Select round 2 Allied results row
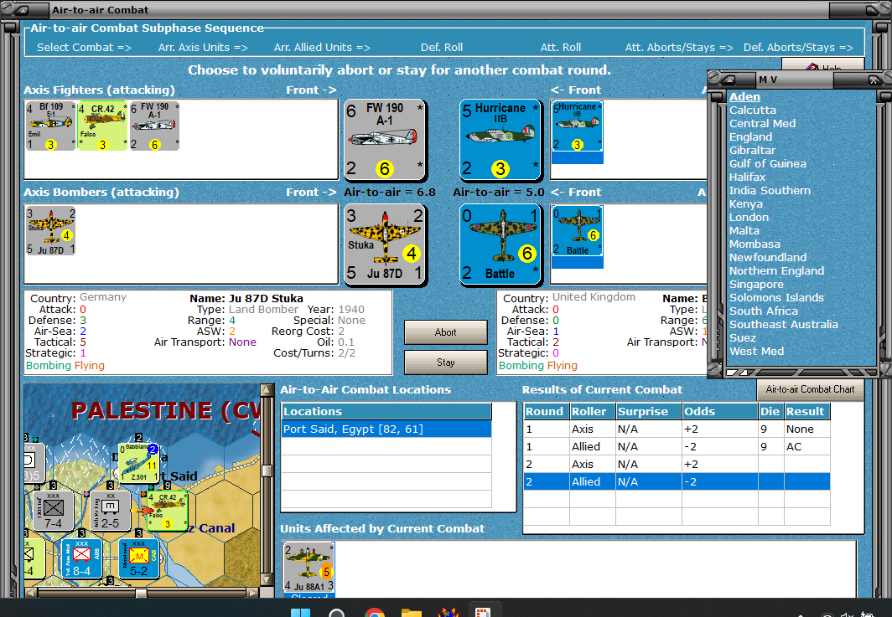892x617 pixels. click(677, 481)
